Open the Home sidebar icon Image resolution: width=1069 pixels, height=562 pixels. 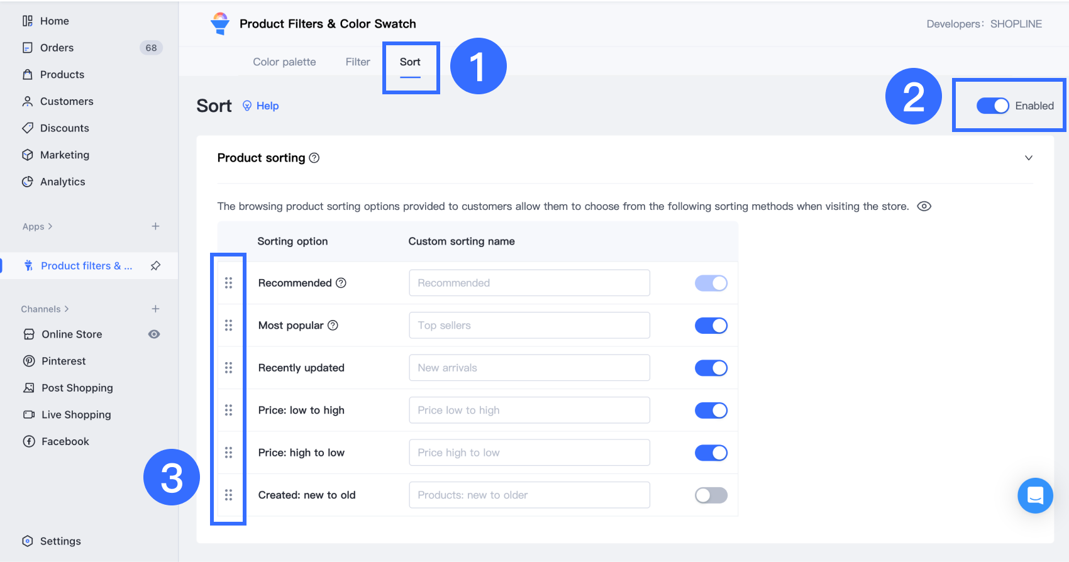(28, 21)
